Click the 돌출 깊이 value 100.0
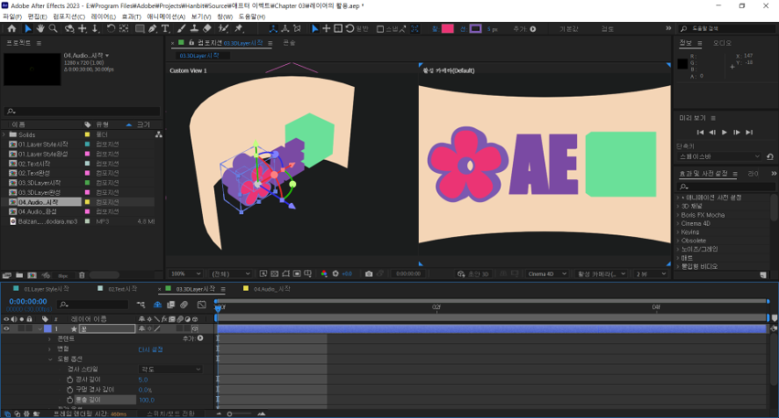779x418 pixels. tap(146, 400)
